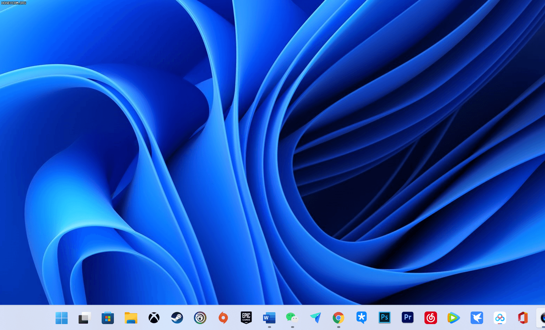Launch the Microsoft Store
Viewport: 545px width, 330px height.
(x=108, y=318)
